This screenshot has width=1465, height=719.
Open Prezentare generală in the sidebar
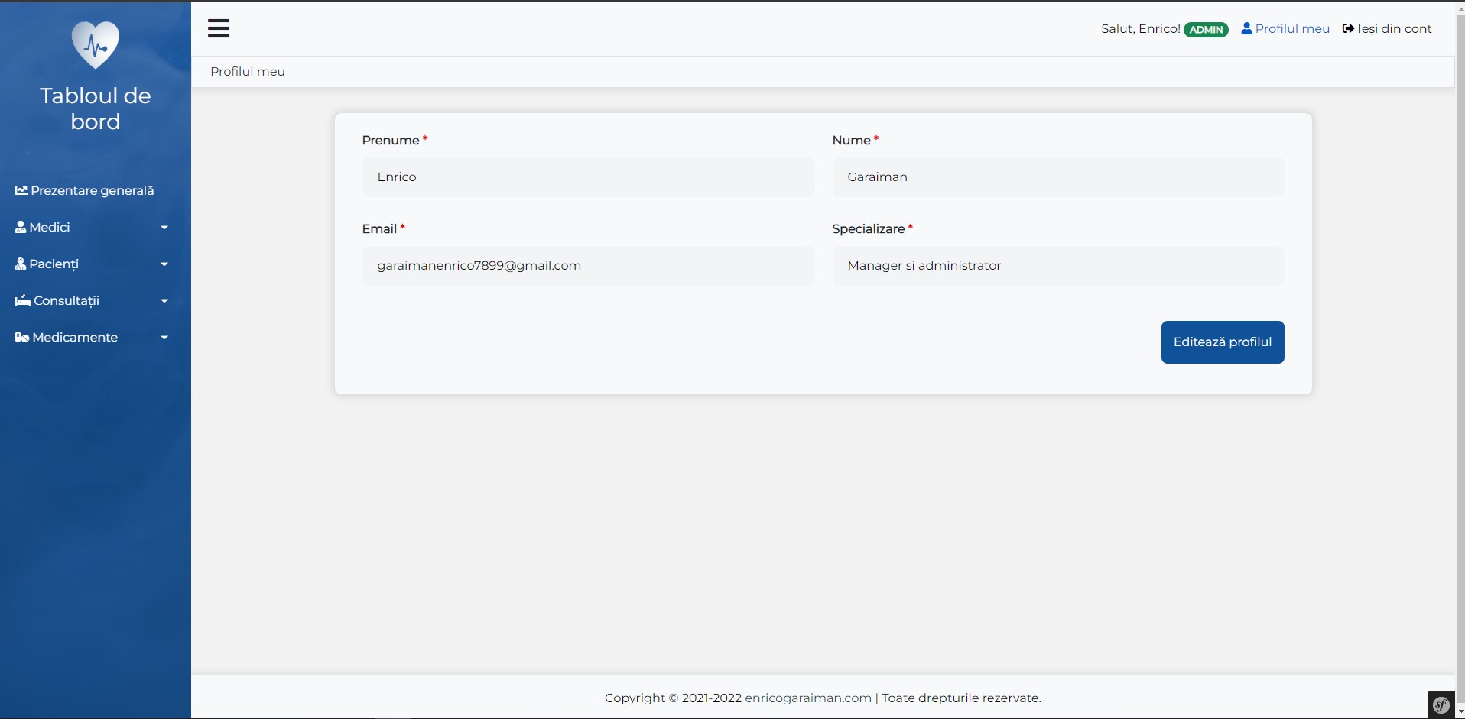click(x=92, y=190)
